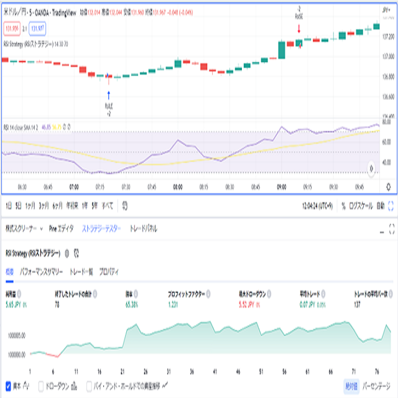Click the 65.38% win rate value
The width and height of the screenshot is (398, 398).
[132, 304]
